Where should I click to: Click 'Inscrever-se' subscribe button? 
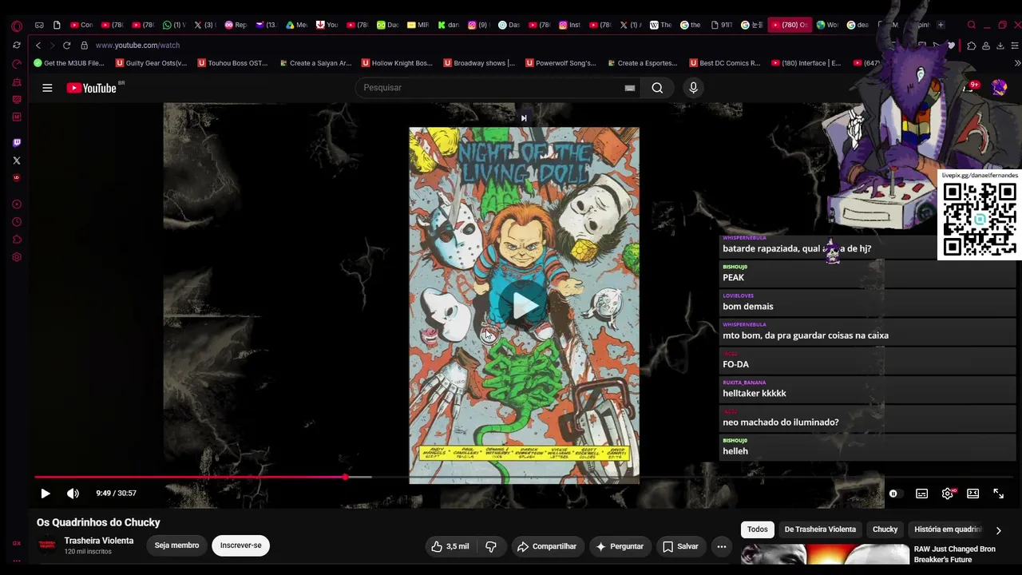(240, 545)
